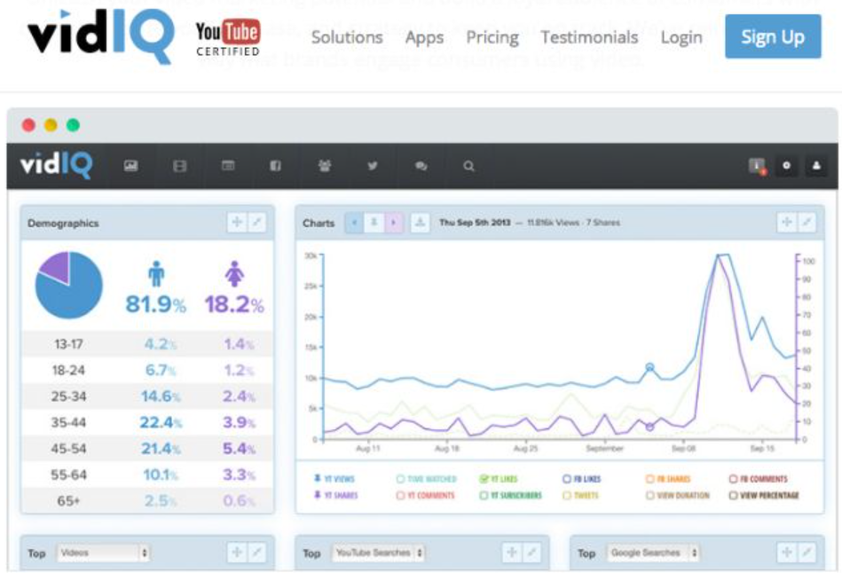Screen dimensions: 842x573
Task: Click expand icon on Demographics panel
Action: (256, 223)
